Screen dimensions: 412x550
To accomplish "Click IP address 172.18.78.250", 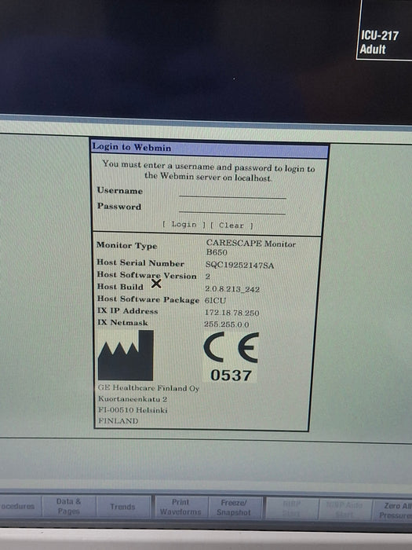I will [232, 313].
